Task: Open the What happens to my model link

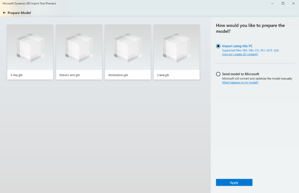Action: [240, 82]
